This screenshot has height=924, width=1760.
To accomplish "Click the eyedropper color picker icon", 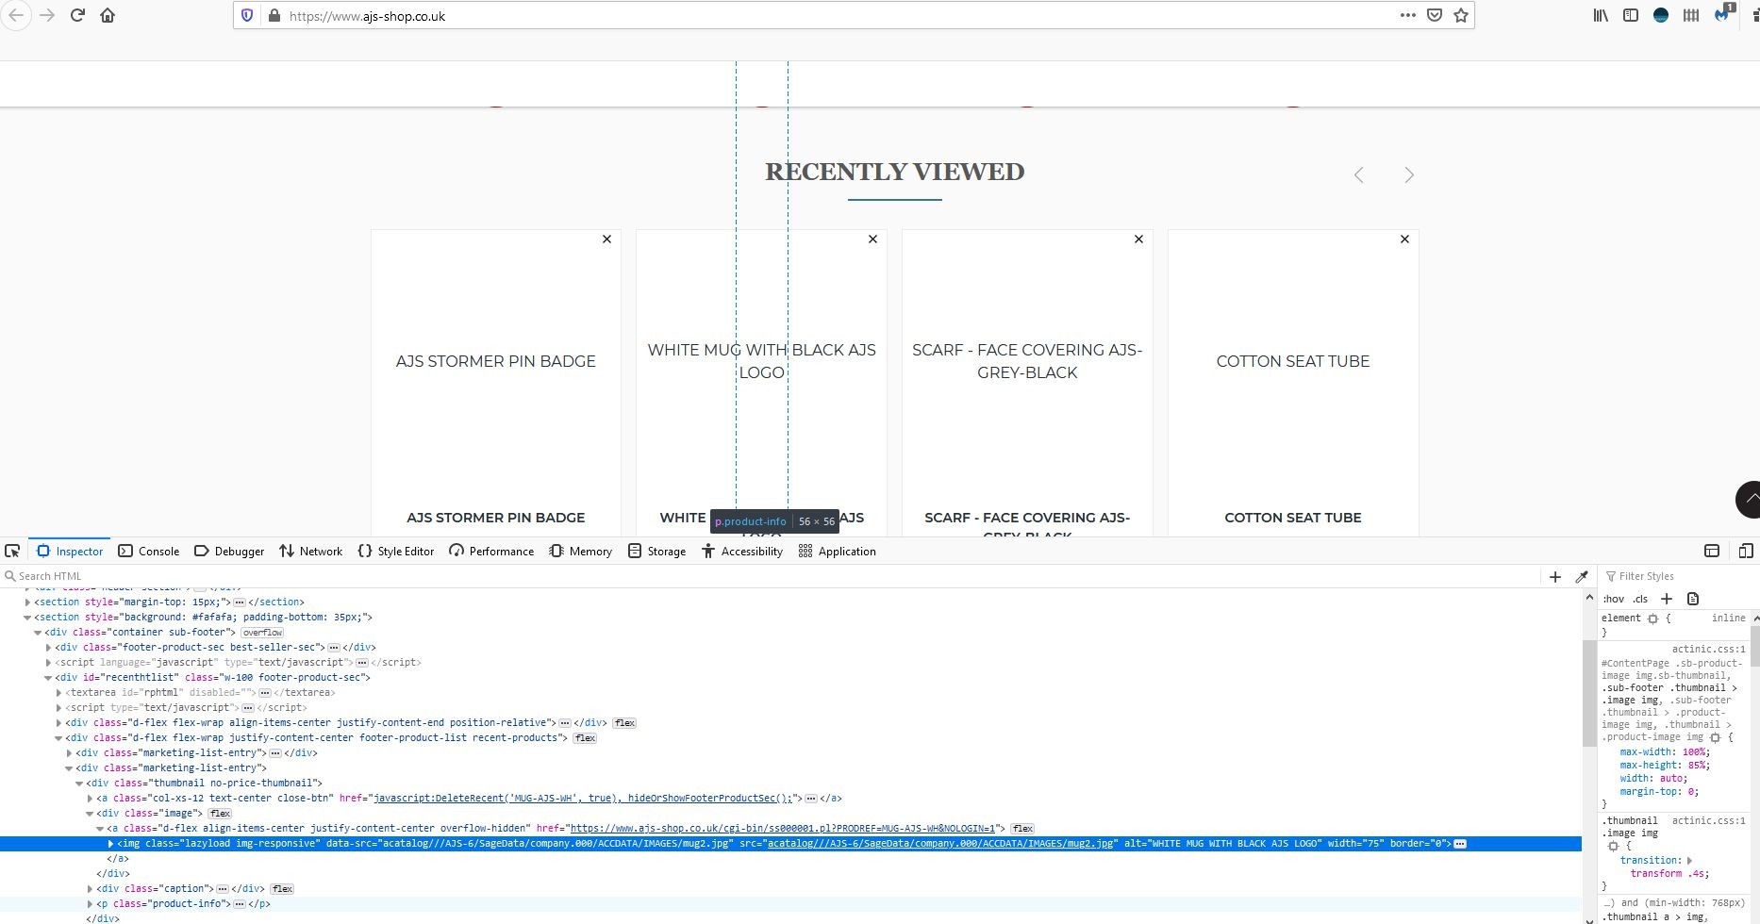I will 1582,576.
